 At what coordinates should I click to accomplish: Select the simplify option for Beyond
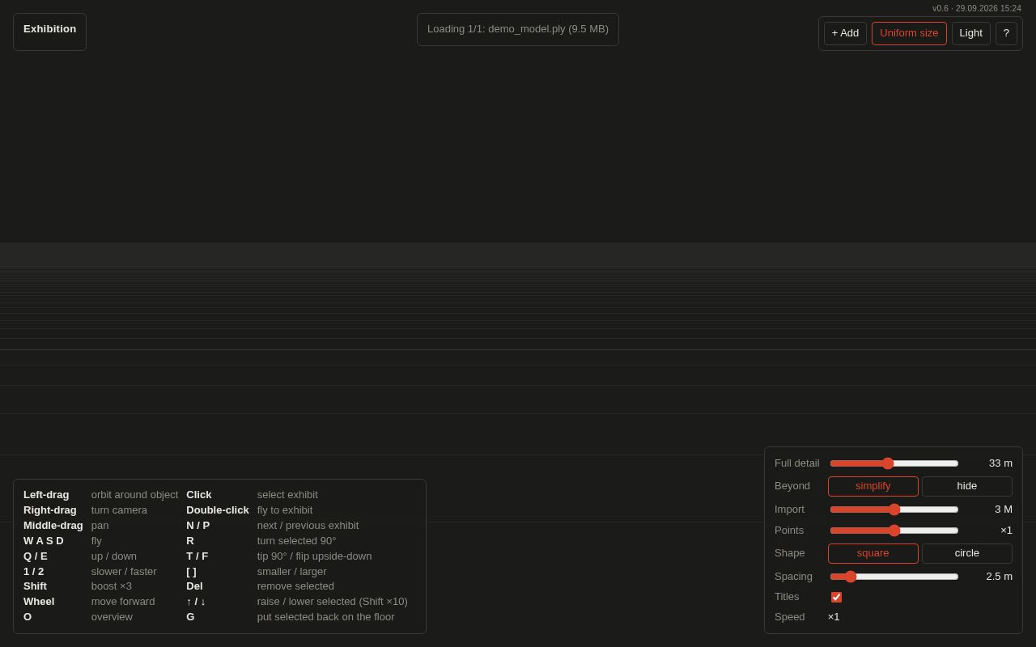(873, 486)
